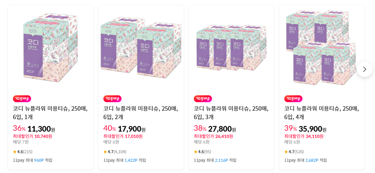Open the four-pack tissue product image
Screen dimensions: 375x173
(x=321, y=48)
